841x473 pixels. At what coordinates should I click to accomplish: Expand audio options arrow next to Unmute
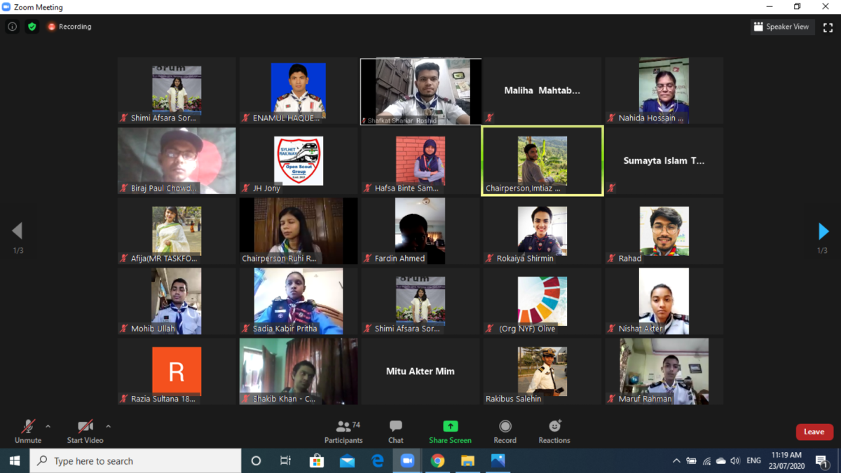click(x=48, y=426)
